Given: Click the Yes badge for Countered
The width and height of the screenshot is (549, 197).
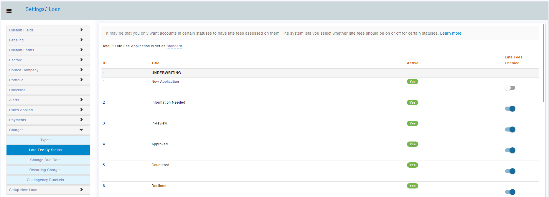Looking at the screenshot, I should [x=412, y=165].
